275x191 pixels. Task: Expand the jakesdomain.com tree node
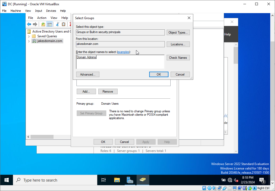pyautogui.click(x=29, y=41)
